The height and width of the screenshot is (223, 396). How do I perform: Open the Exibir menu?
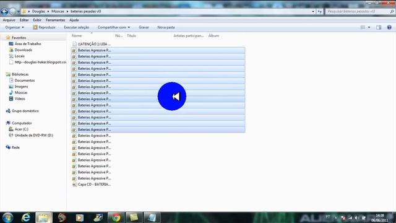(x=37, y=20)
